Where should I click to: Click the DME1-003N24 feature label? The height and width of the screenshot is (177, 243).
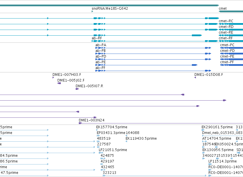point(92,120)
